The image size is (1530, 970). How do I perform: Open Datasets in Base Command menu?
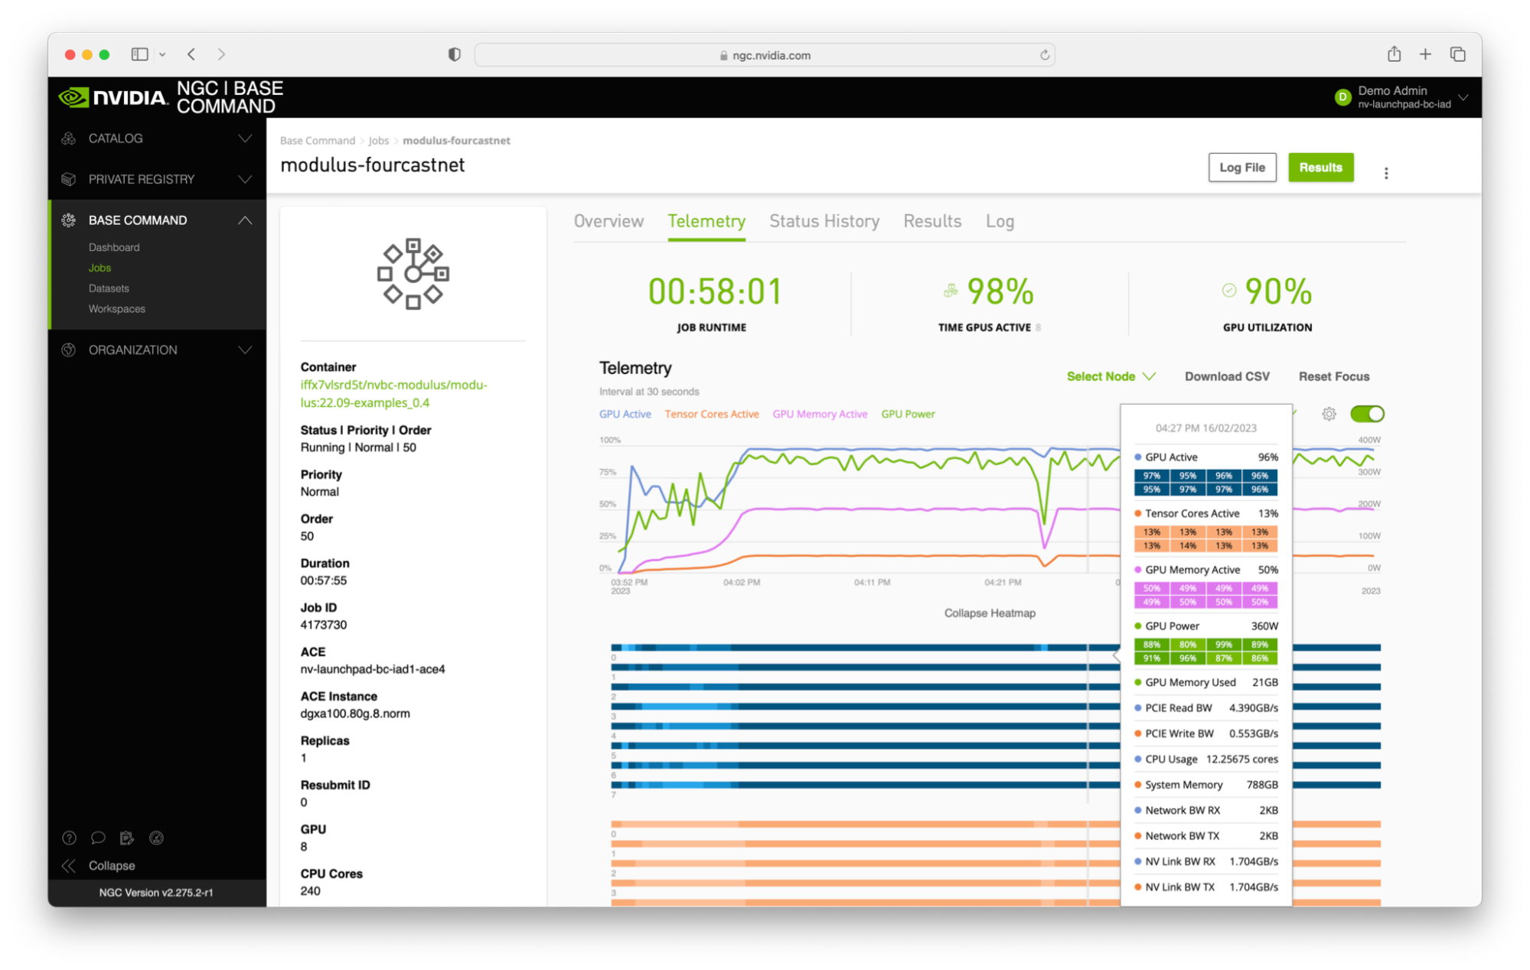point(109,288)
